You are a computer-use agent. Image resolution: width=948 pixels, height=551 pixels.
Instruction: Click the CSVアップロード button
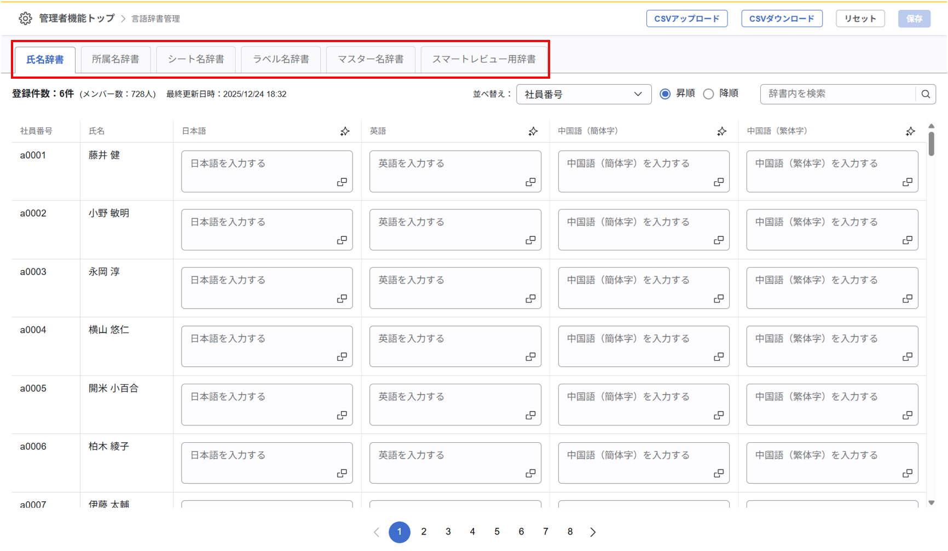coord(686,19)
